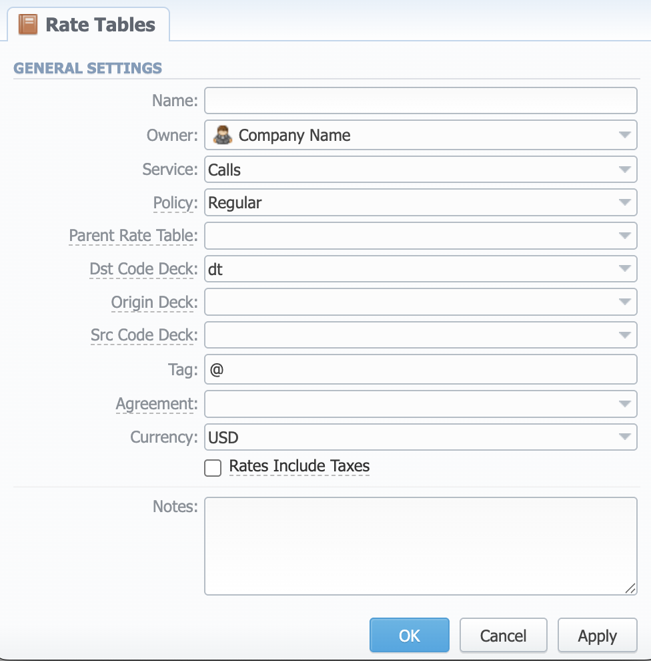Click the Parent Rate Table dropdown arrow
Screen dimensions: 651x661
625,236
